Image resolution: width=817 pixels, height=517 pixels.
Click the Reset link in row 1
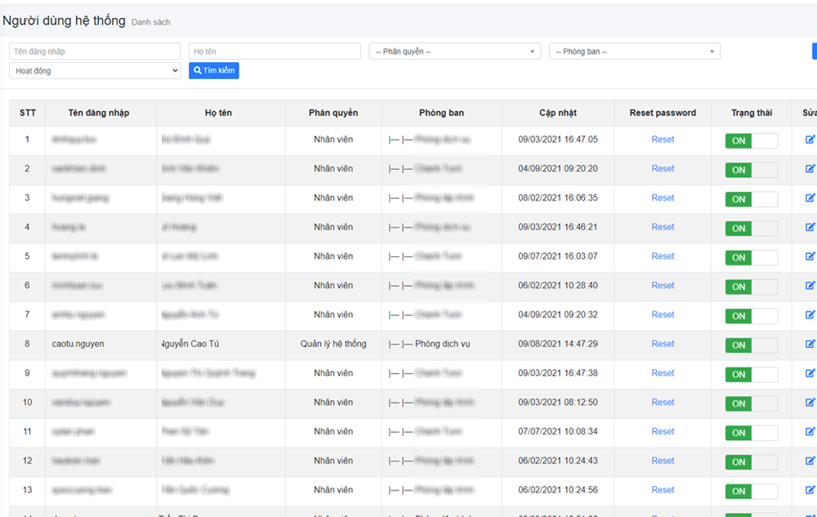[x=663, y=140]
